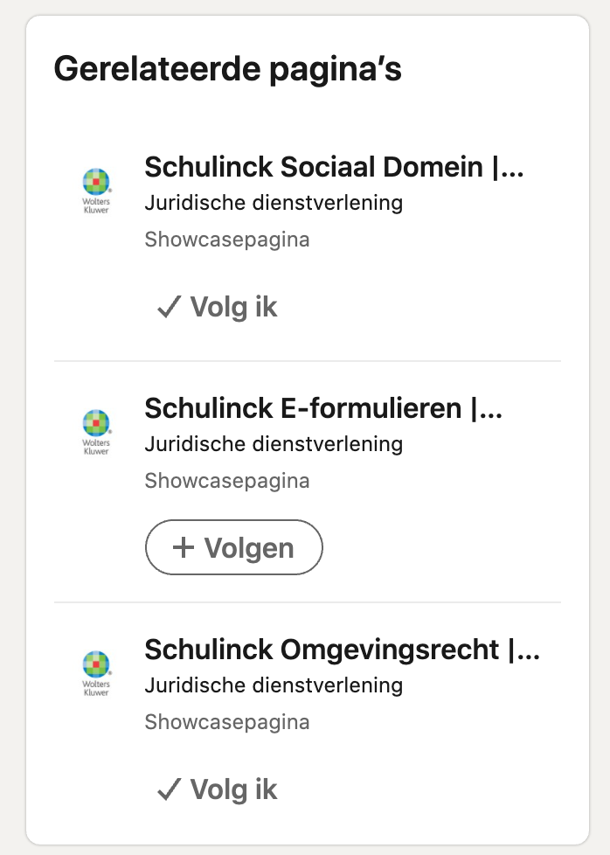
Task: Follow the Schulinck E-formulieren showcase page
Action: pos(233,546)
